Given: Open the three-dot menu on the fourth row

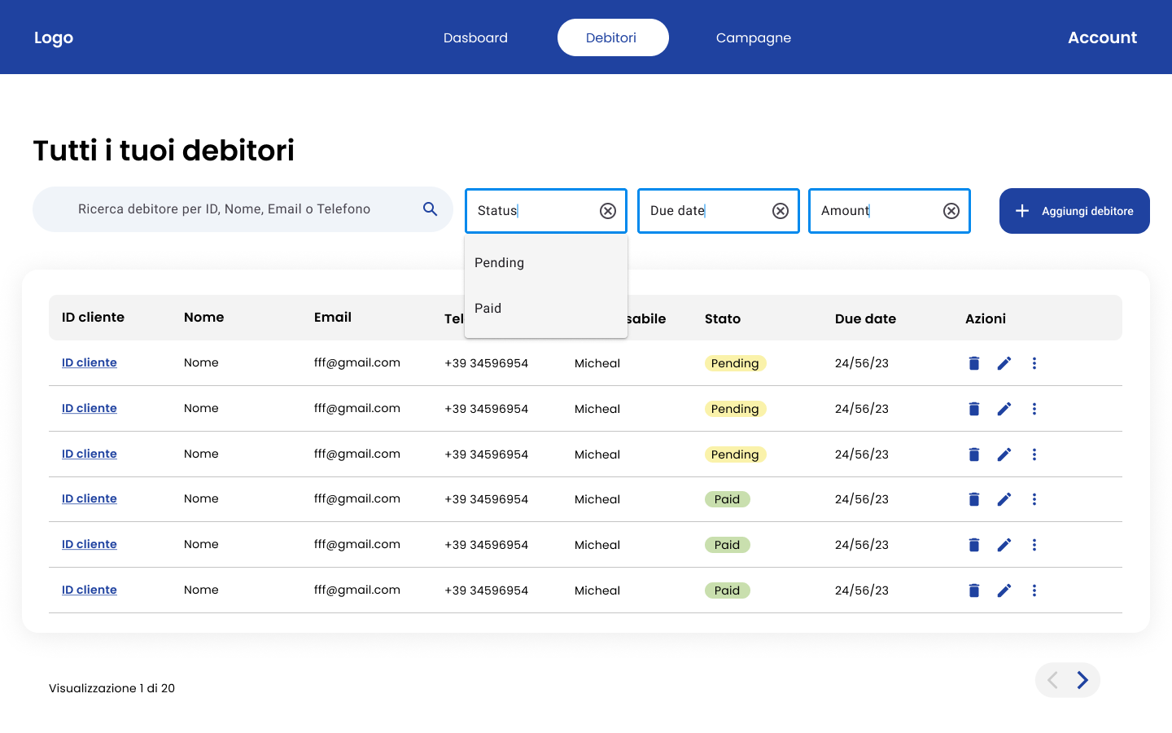Looking at the screenshot, I should tap(1034, 499).
